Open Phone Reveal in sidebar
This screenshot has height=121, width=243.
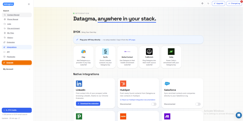tap(17, 19)
